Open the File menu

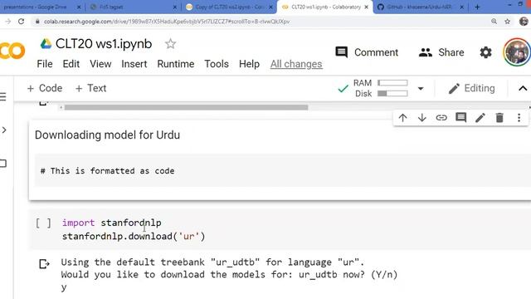tap(45, 64)
